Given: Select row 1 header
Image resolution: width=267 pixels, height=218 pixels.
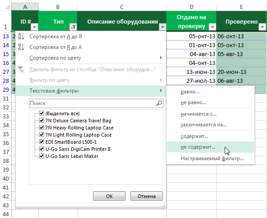Looking at the screenshot, I should [x=6, y=21].
